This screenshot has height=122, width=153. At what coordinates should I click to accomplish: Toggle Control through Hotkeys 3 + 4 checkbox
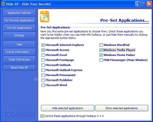tap(42, 116)
